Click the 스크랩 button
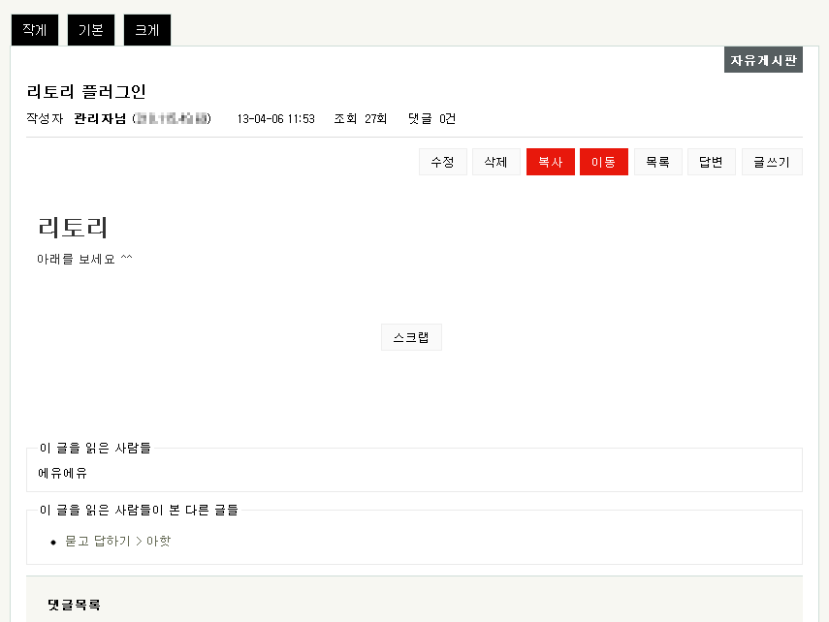Screen dimensions: 829x622 [411, 337]
